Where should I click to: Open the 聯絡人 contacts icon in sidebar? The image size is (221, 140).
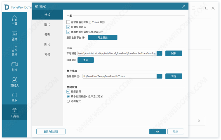15,80
